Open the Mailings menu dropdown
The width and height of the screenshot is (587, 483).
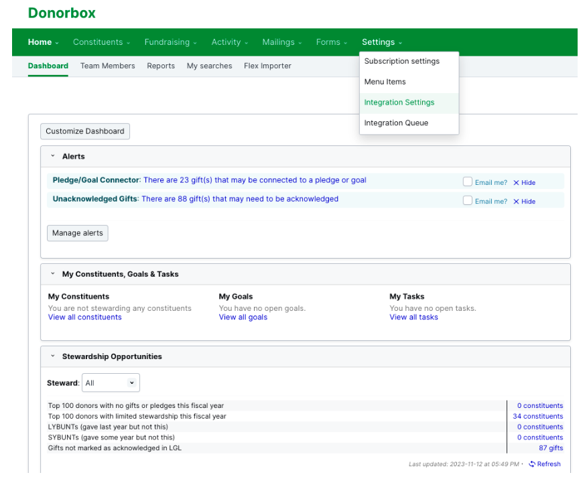pos(282,42)
